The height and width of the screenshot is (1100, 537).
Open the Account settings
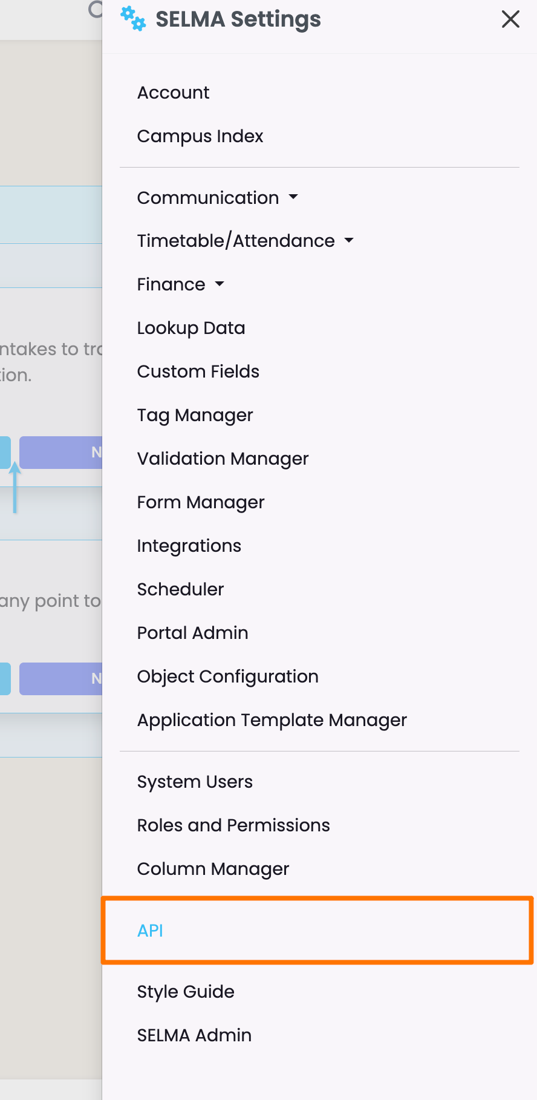(173, 93)
